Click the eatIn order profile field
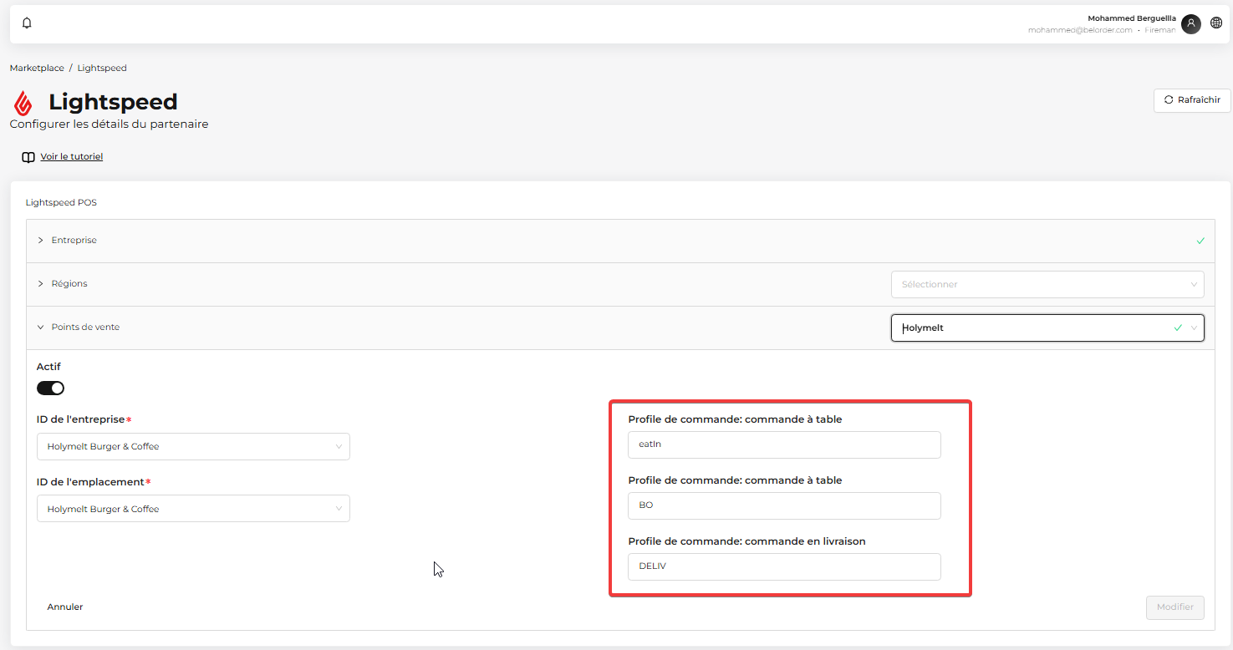1233x650 pixels. (x=784, y=444)
